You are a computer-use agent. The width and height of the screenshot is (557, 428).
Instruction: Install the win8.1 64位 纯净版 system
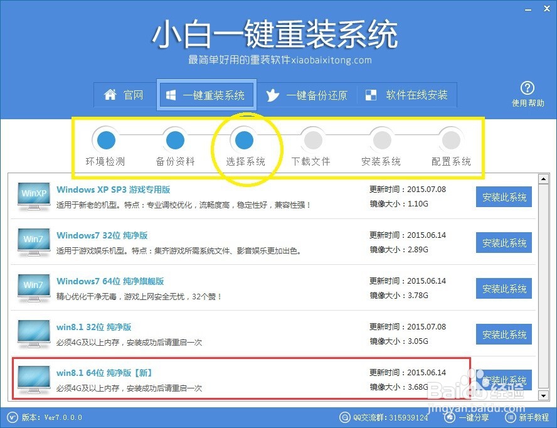[504, 380]
